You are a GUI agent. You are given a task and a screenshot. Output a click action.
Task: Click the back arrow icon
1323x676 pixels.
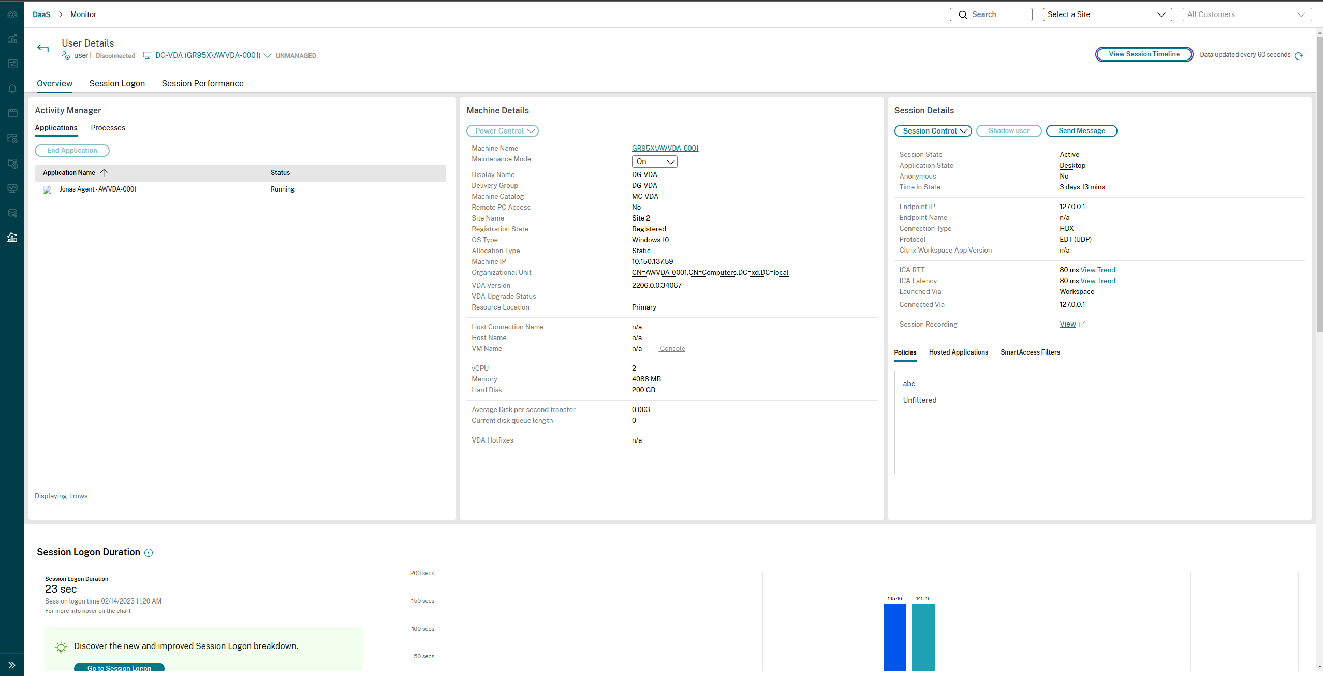pos(43,48)
